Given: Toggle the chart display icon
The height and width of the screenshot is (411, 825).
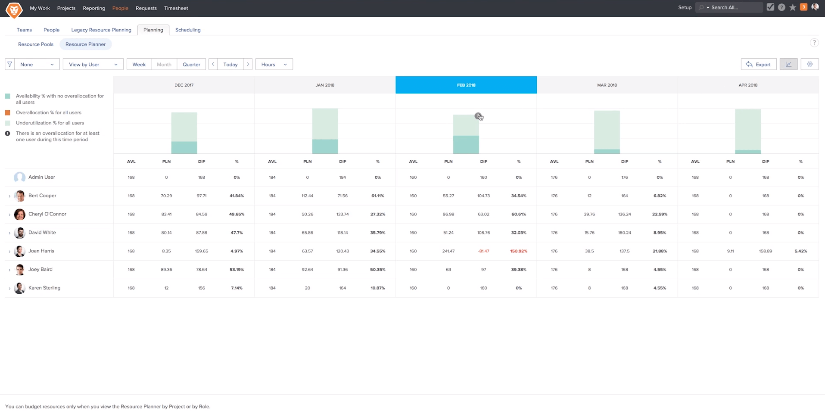Looking at the screenshot, I should [788, 64].
